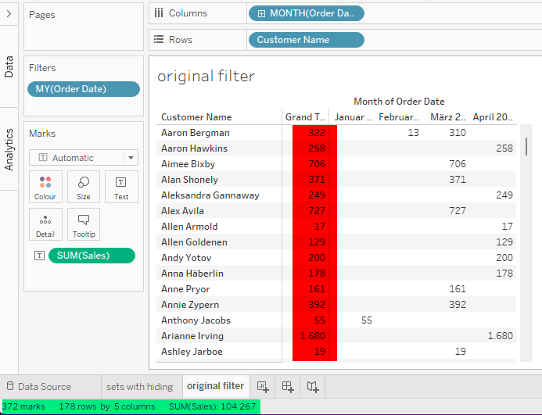Open the Size marks card
The height and width of the screenshot is (415, 542).
[83, 187]
